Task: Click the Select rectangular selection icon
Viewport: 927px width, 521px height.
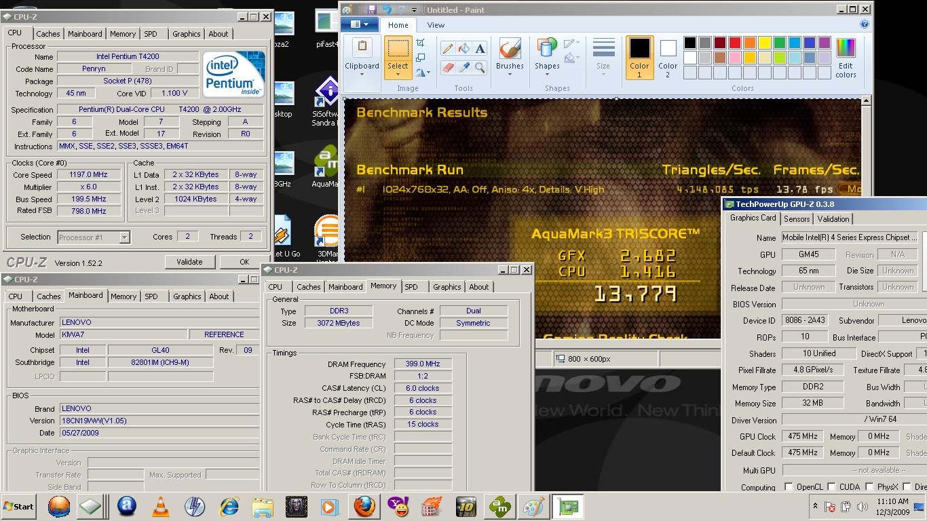Action: click(x=398, y=49)
